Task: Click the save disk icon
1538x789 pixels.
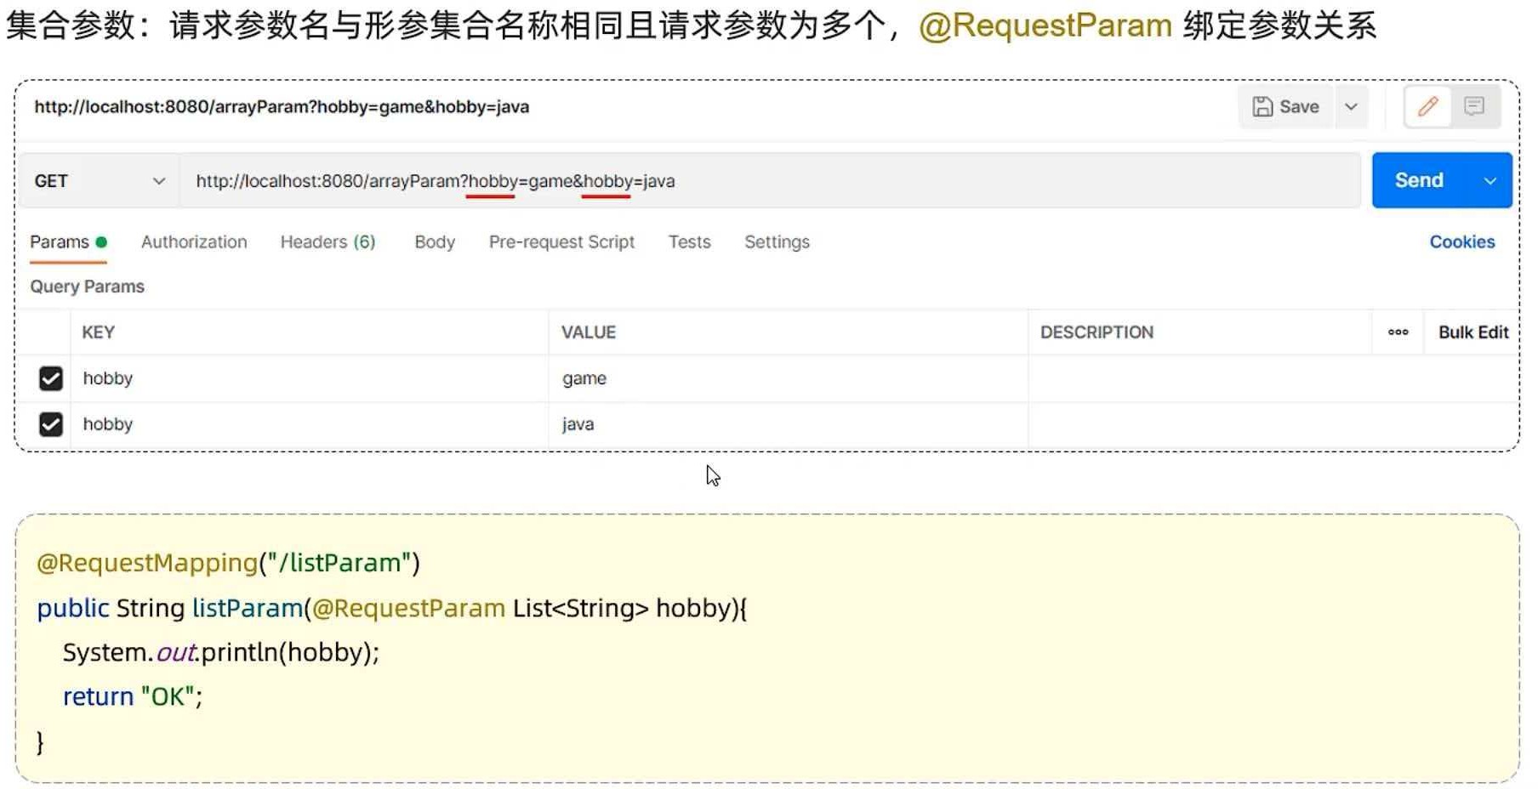Action: pyautogui.click(x=1262, y=106)
